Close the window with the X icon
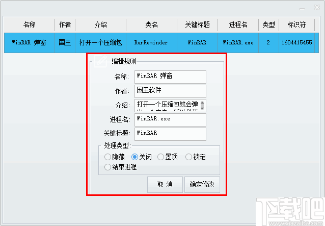The image size is (325, 226). tap(317, 8)
